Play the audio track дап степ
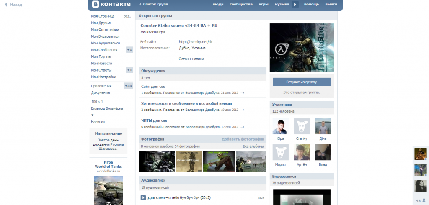Screen dimensions: 429x205 click(x=143, y=197)
